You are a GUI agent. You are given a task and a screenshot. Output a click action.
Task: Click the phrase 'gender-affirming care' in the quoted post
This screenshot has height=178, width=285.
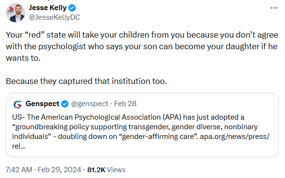(x=158, y=137)
